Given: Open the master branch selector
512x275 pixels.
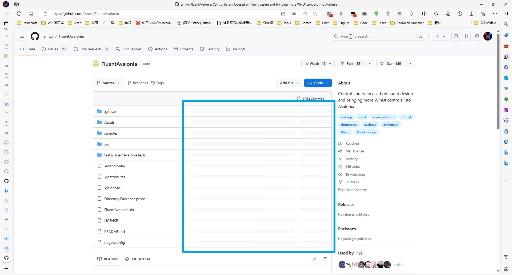Looking at the screenshot, I should pyautogui.click(x=108, y=83).
